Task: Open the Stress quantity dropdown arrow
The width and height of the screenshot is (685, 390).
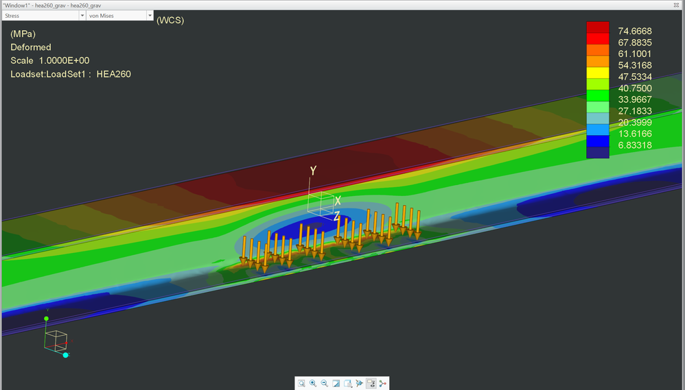Action: coord(82,15)
